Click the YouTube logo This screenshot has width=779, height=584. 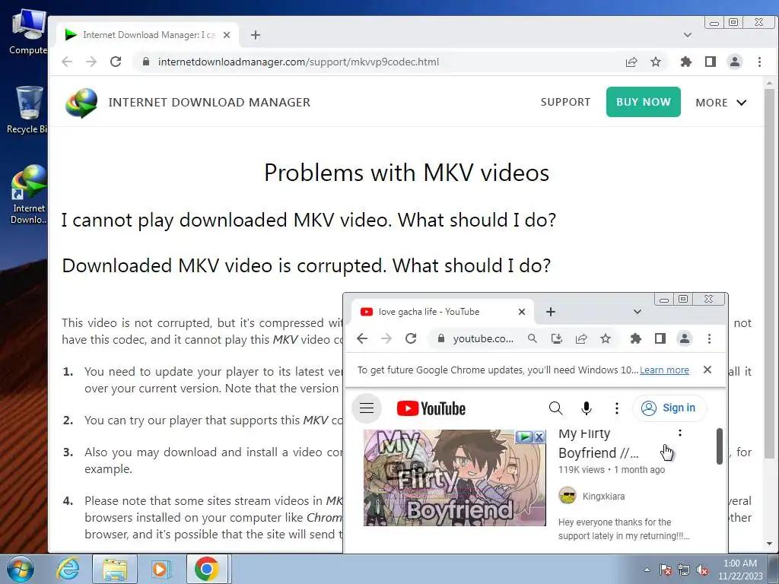tap(431, 408)
